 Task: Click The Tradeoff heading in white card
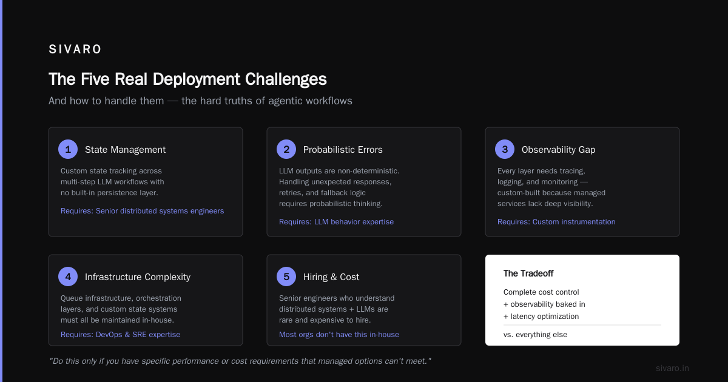[x=528, y=273]
